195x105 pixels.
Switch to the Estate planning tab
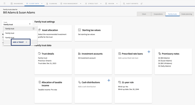187,14
